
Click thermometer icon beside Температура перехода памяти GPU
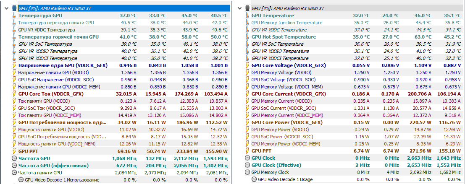tap(14, 23)
